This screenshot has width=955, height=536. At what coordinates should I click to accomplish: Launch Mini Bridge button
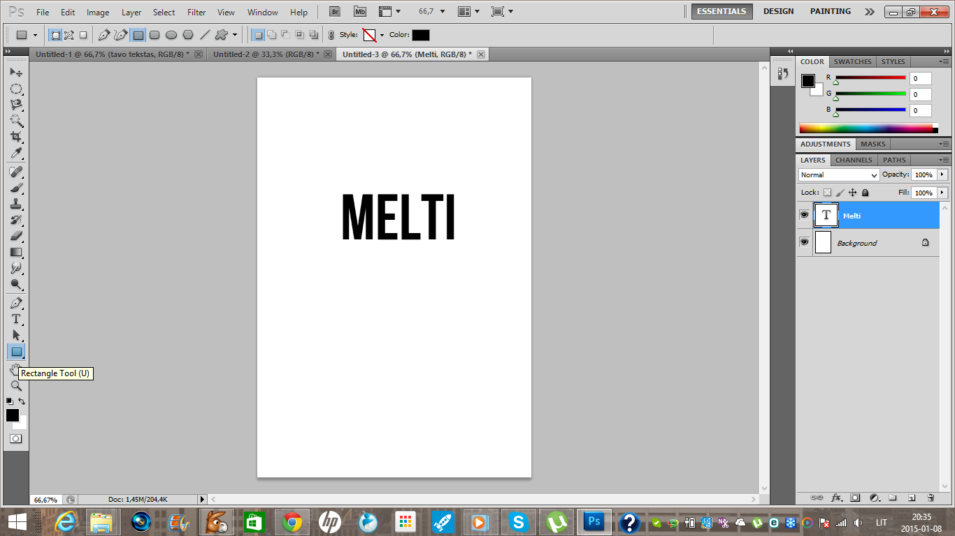tap(360, 12)
